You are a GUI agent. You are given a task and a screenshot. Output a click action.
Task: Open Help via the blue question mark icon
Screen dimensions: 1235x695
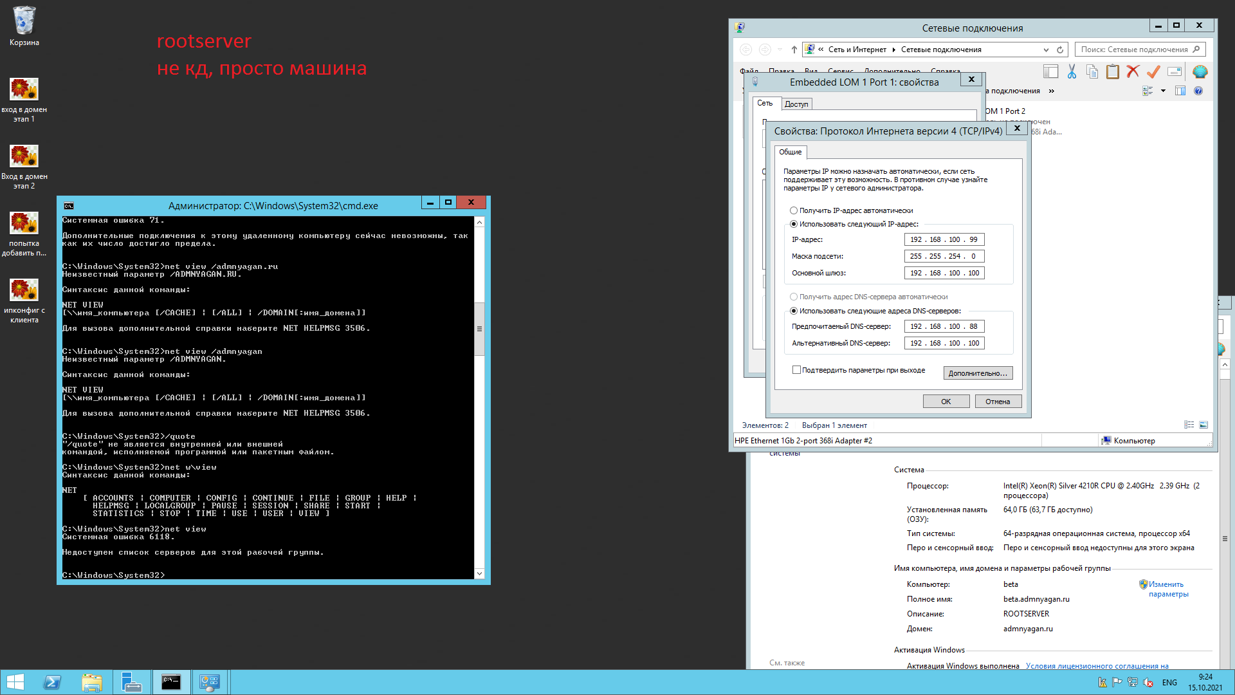[1198, 91]
